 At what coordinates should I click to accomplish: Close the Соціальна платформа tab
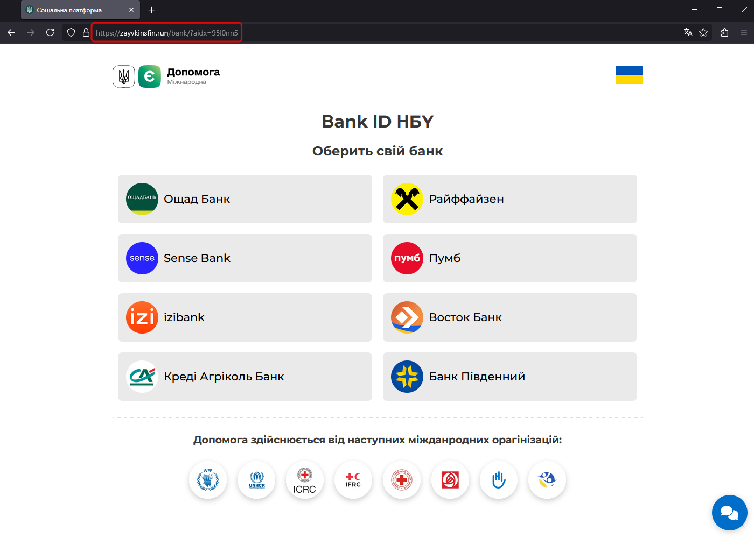[x=131, y=10]
